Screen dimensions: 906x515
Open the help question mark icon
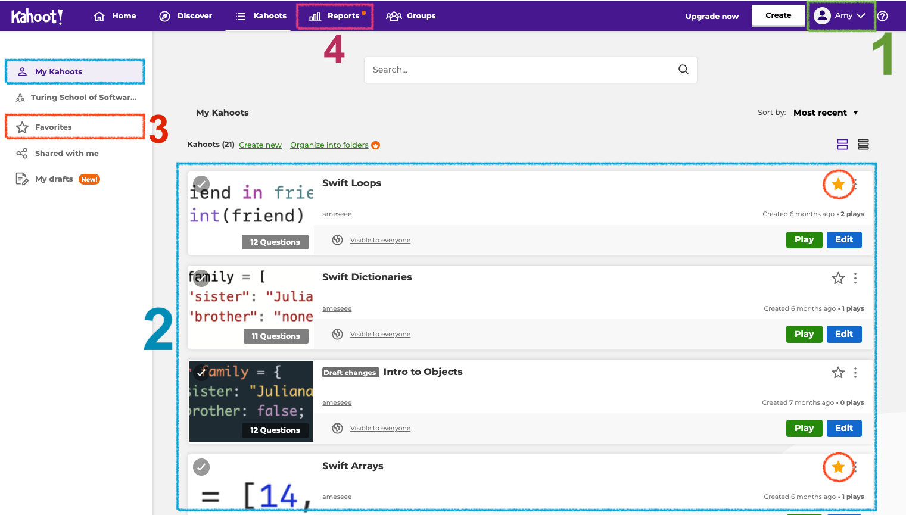pyautogui.click(x=883, y=16)
